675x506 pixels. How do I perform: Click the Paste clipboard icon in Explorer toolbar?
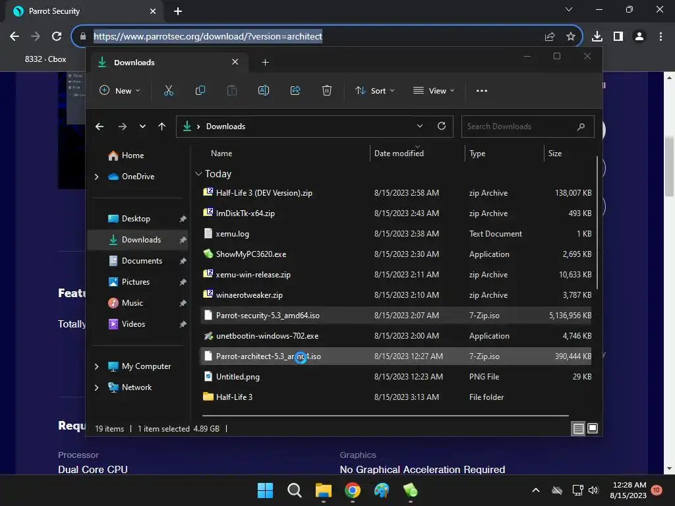point(232,90)
